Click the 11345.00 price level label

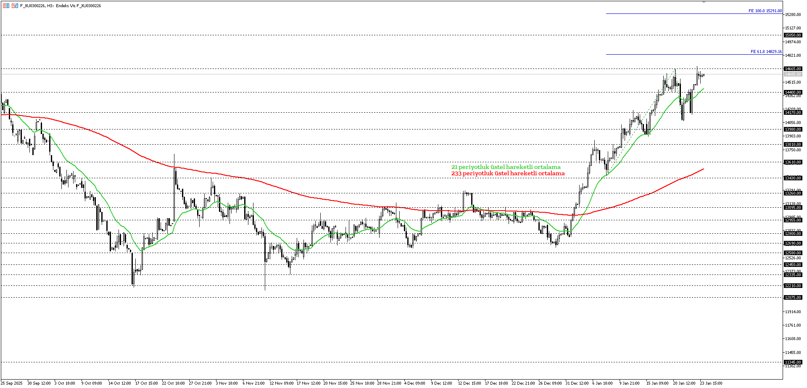[x=794, y=362]
